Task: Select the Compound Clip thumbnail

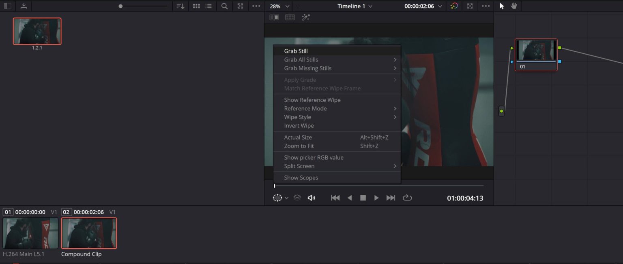Action: click(89, 233)
